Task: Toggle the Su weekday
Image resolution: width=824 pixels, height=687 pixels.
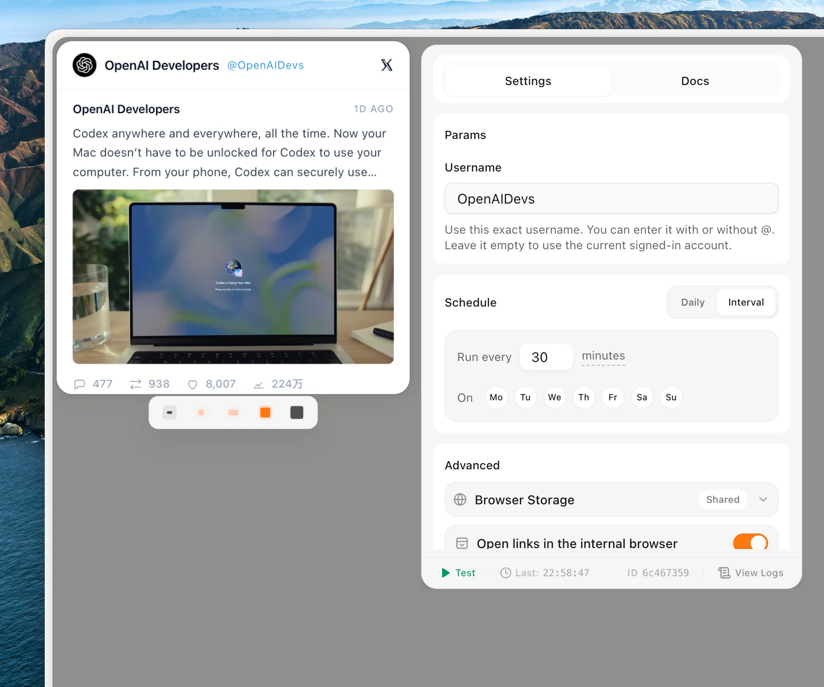Action: click(x=671, y=397)
